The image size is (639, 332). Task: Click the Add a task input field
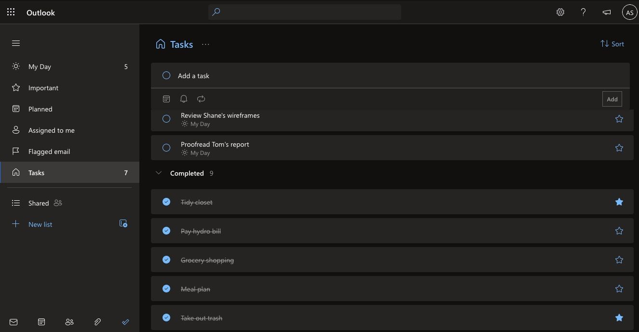[x=338, y=76]
